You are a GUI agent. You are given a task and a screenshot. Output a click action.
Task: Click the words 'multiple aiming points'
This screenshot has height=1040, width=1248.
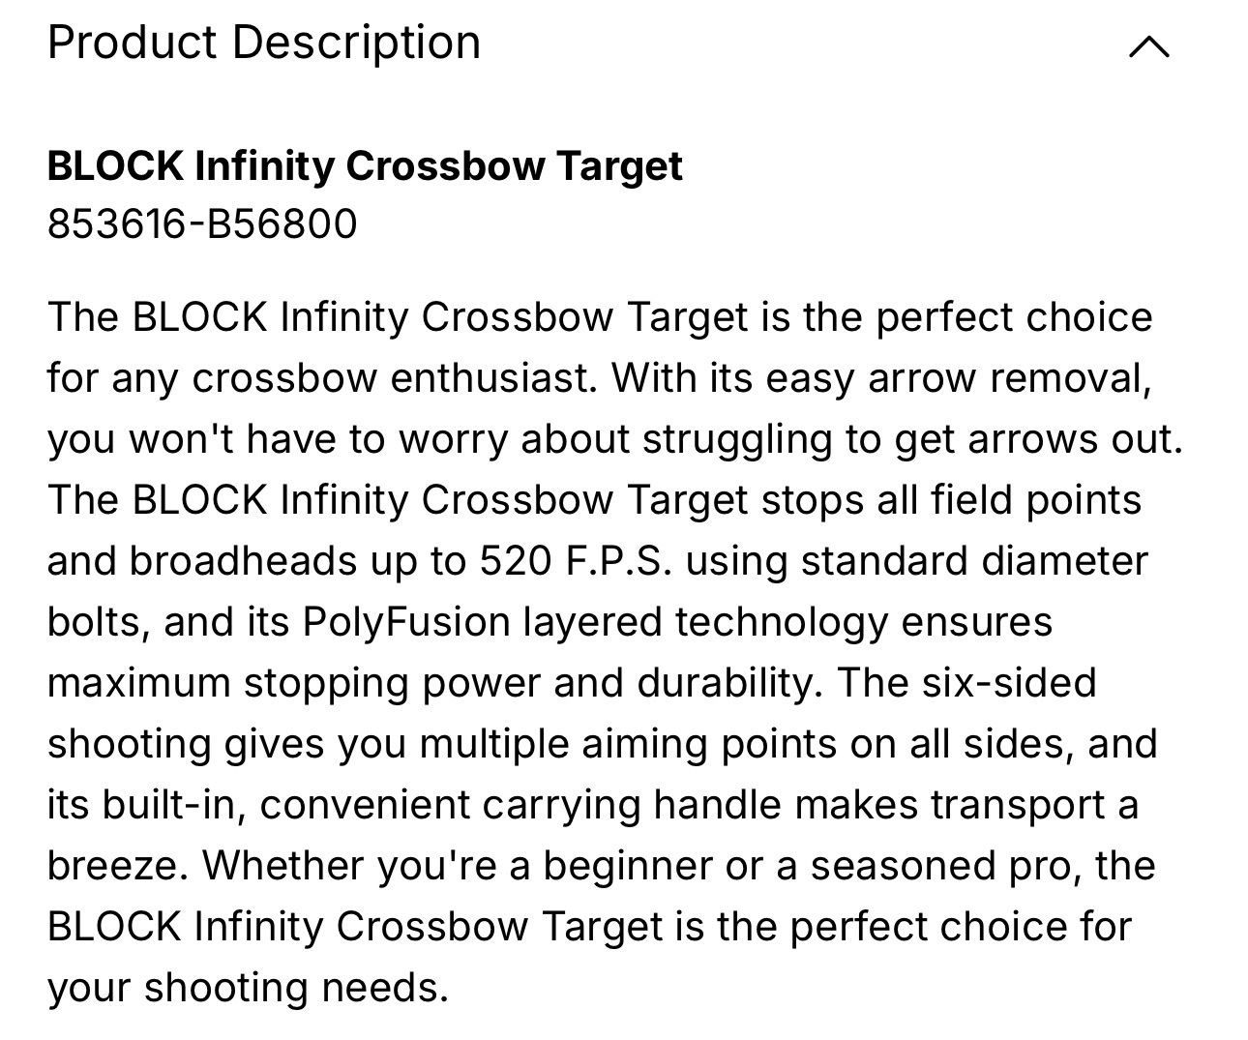(x=629, y=744)
